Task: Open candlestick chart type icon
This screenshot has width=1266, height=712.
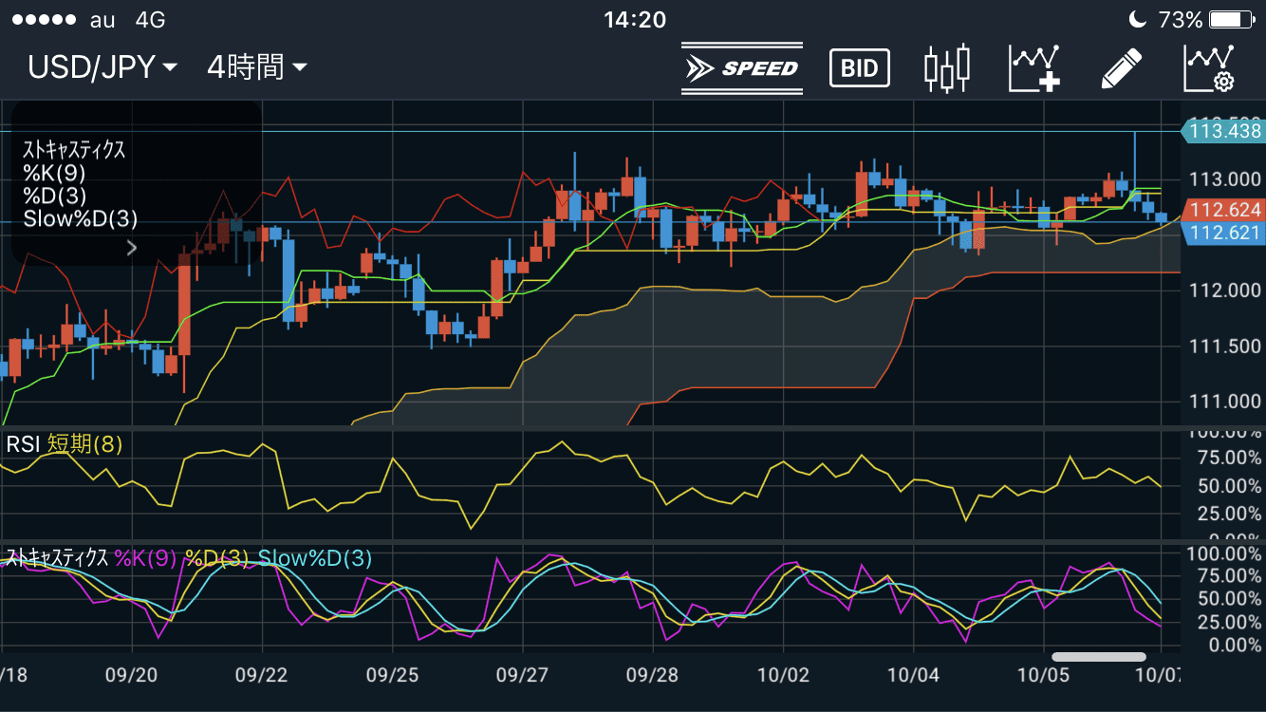Action: (x=947, y=68)
